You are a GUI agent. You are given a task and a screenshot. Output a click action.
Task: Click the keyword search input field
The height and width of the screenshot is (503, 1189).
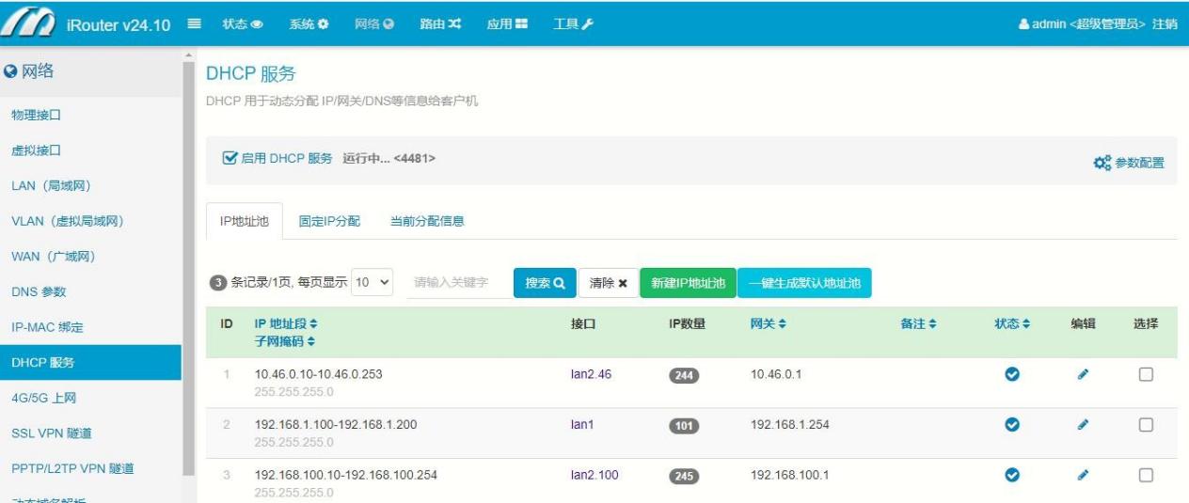(x=457, y=282)
